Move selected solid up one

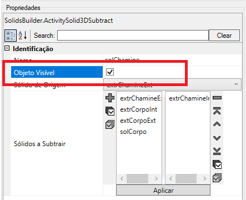click(x=217, y=124)
